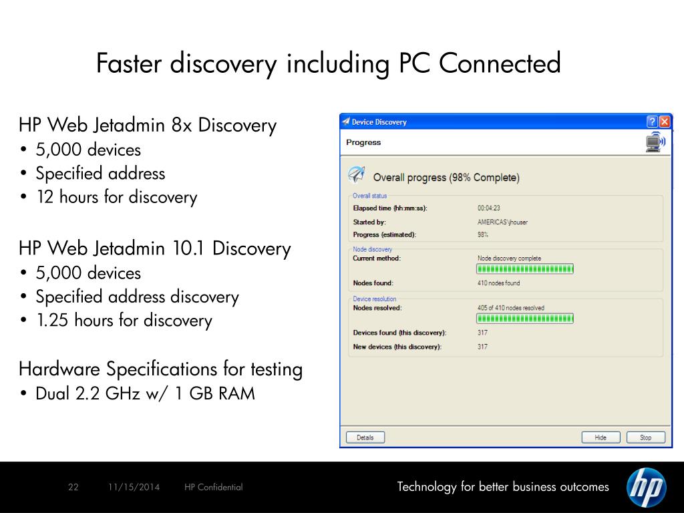
Task: Click the 'Progress (estimated):' label
Action: [385, 234]
